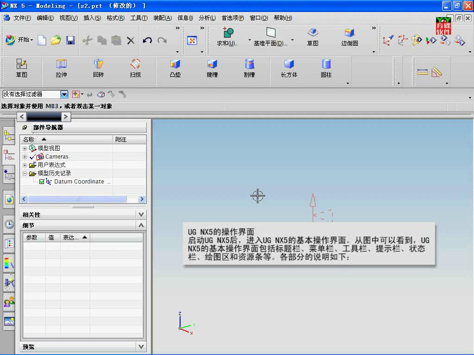This screenshot has height=355, width=474.
Task: Sort details by the 表达 column header
Action: tap(75, 238)
